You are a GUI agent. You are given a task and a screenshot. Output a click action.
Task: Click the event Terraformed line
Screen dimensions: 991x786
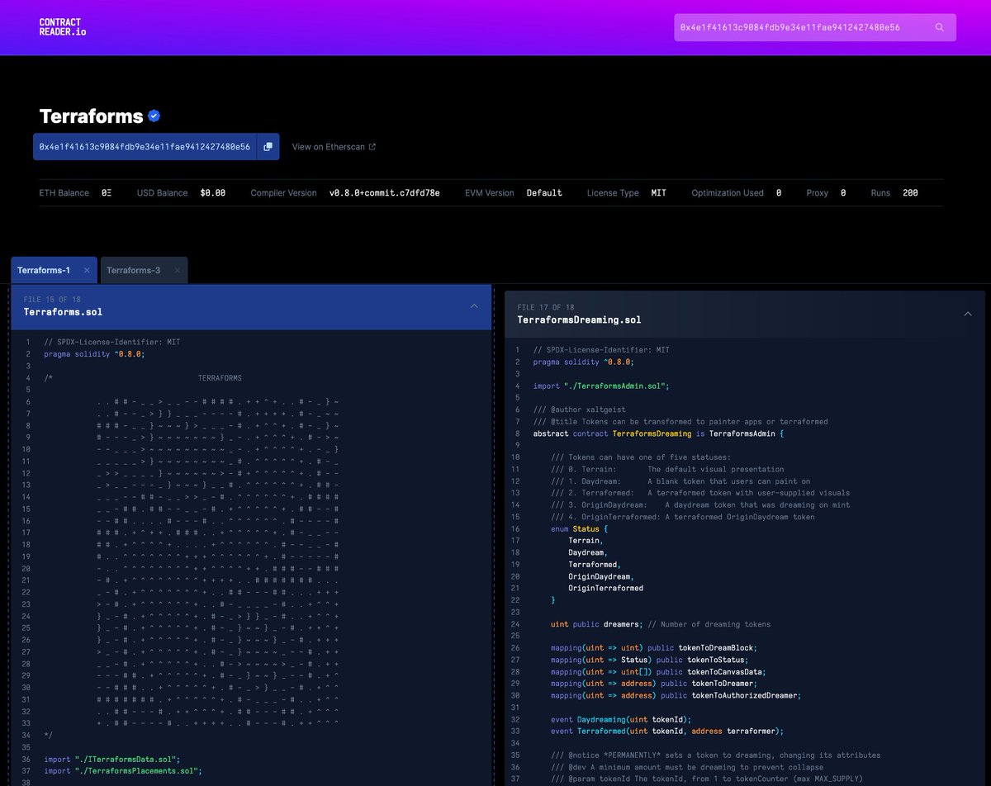pyautogui.click(x=666, y=731)
